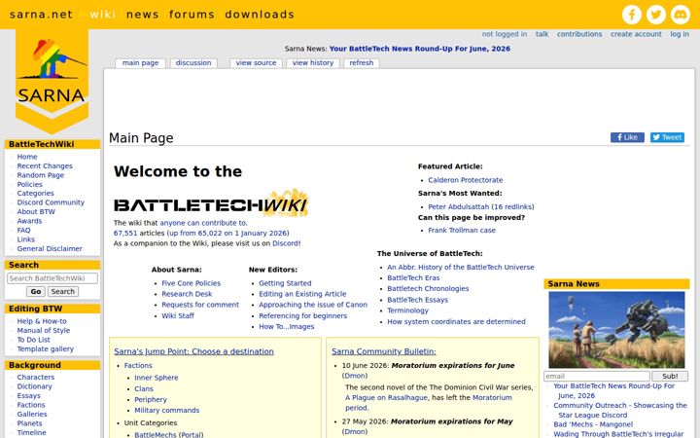Viewport: 700px width, 438px height.
Task: Open Getting Started for new editors
Action: 285,283
